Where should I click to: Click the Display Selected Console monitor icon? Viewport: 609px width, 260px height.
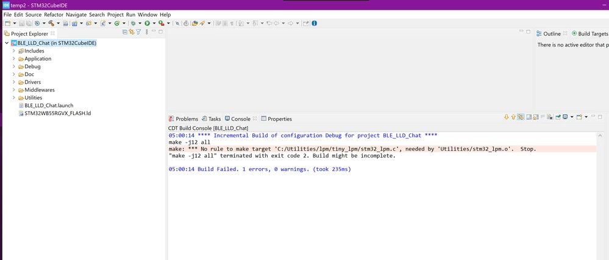pos(565,117)
